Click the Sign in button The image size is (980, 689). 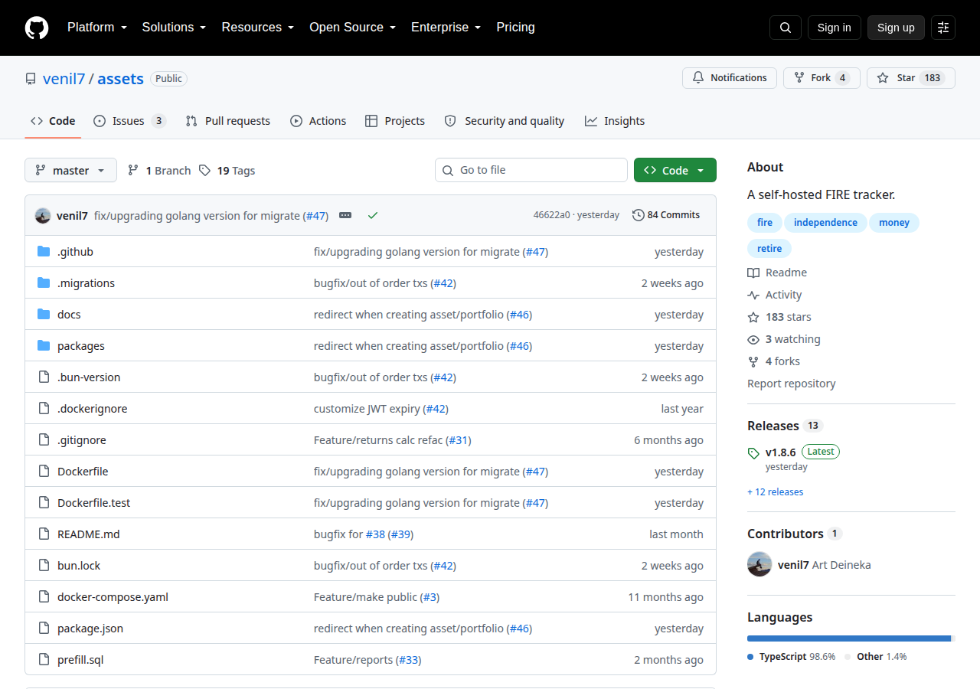(834, 28)
